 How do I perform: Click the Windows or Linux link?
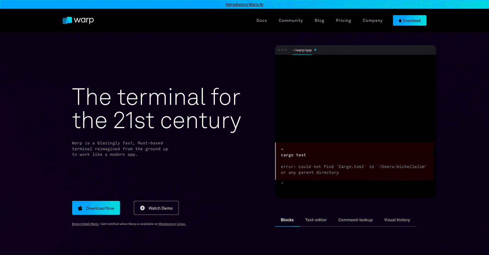pos(172,224)
